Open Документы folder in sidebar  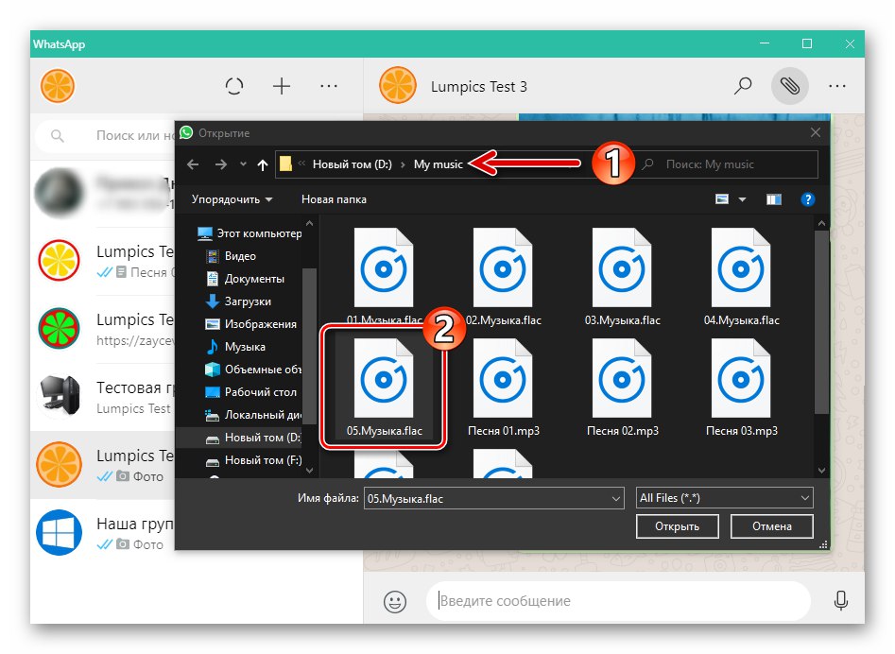coord(245,279)
